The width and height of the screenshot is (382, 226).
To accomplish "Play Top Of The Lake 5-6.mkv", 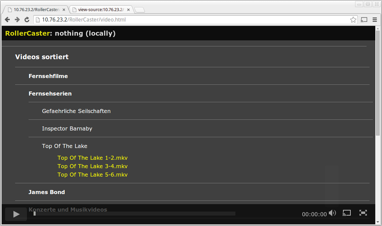I will click(92, 175).
